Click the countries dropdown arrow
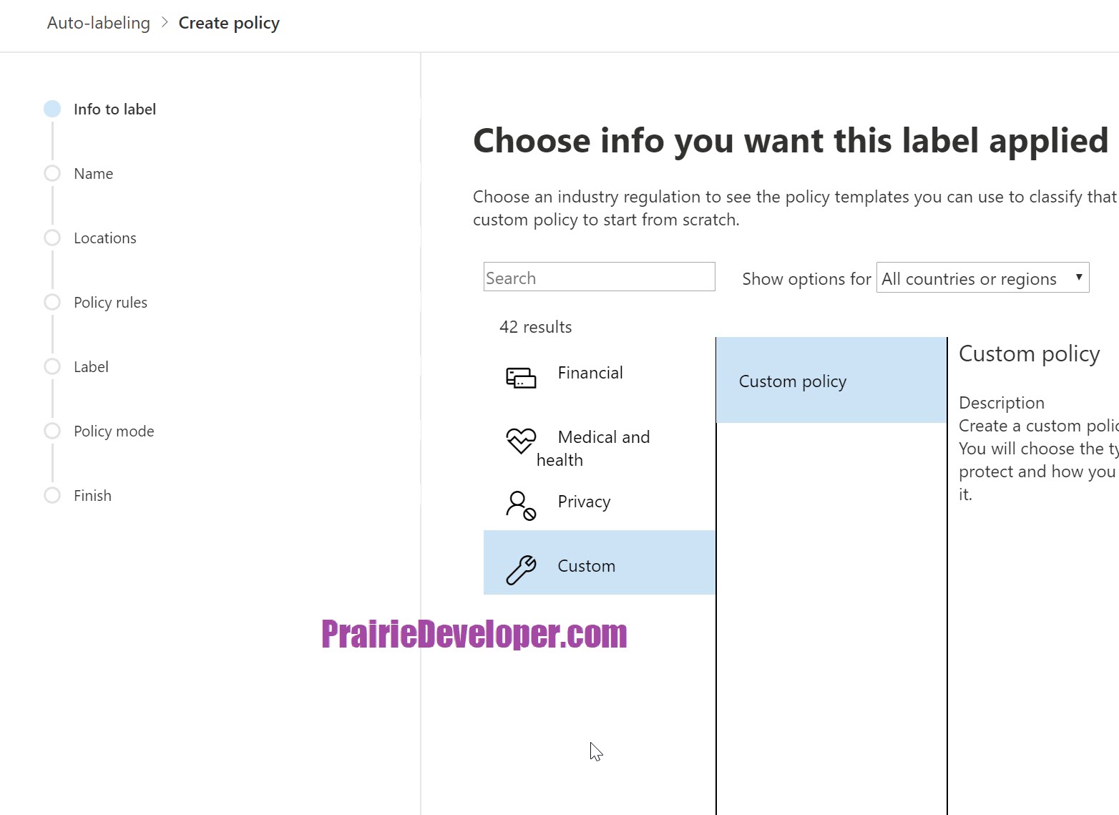Viewport: 1119px width, 815px height. 1079,278
